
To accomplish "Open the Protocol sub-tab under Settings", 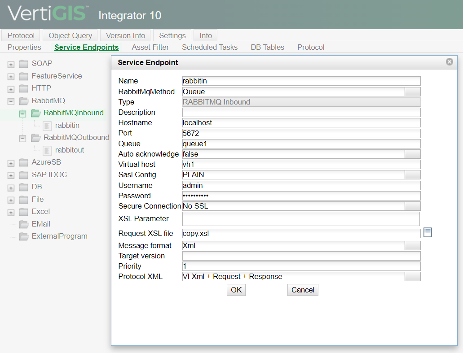I will click(x=311, y=47).
